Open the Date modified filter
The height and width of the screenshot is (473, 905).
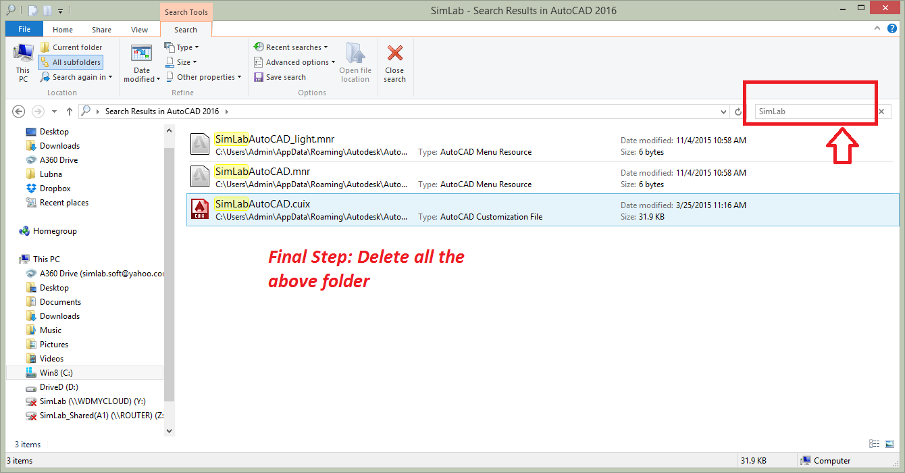click(142, 64)
